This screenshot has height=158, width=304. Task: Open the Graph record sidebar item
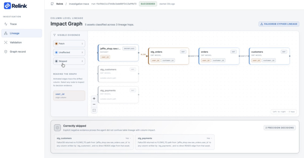point(21,51)
